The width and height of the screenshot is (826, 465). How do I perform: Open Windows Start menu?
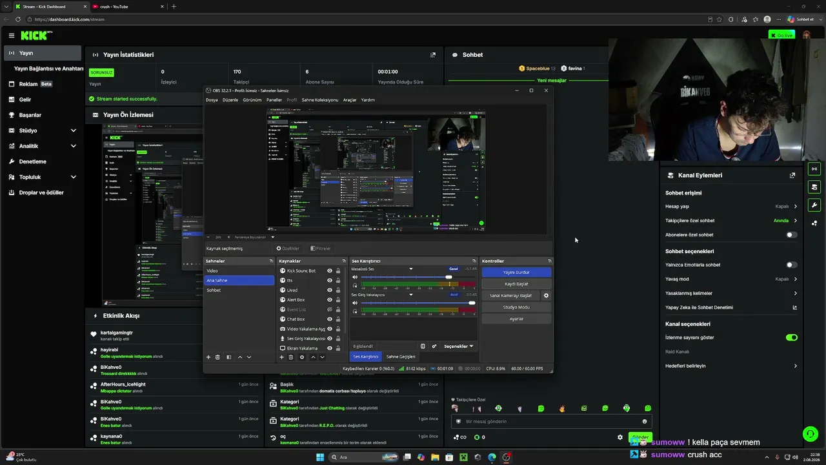[x=320, y=457]
